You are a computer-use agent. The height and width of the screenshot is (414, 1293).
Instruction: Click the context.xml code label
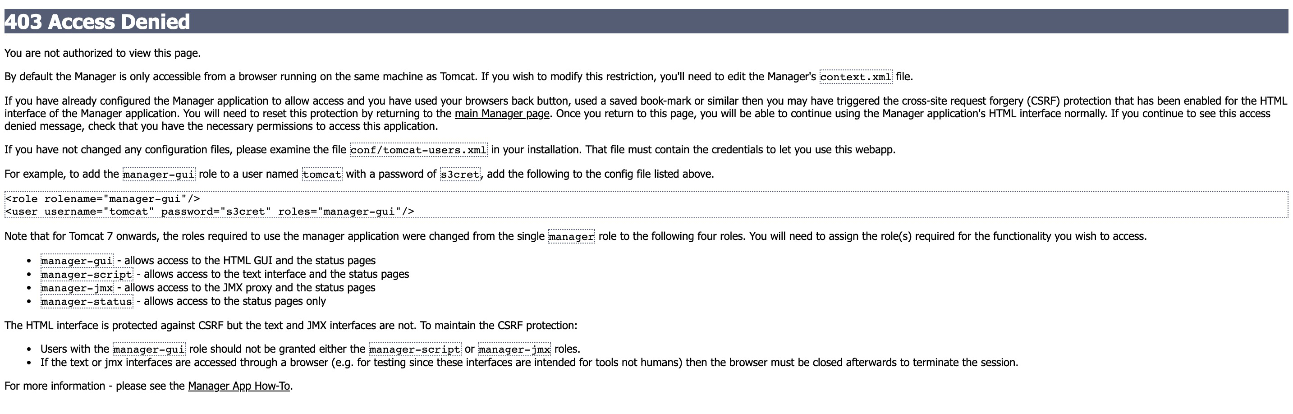pos(856,77)
